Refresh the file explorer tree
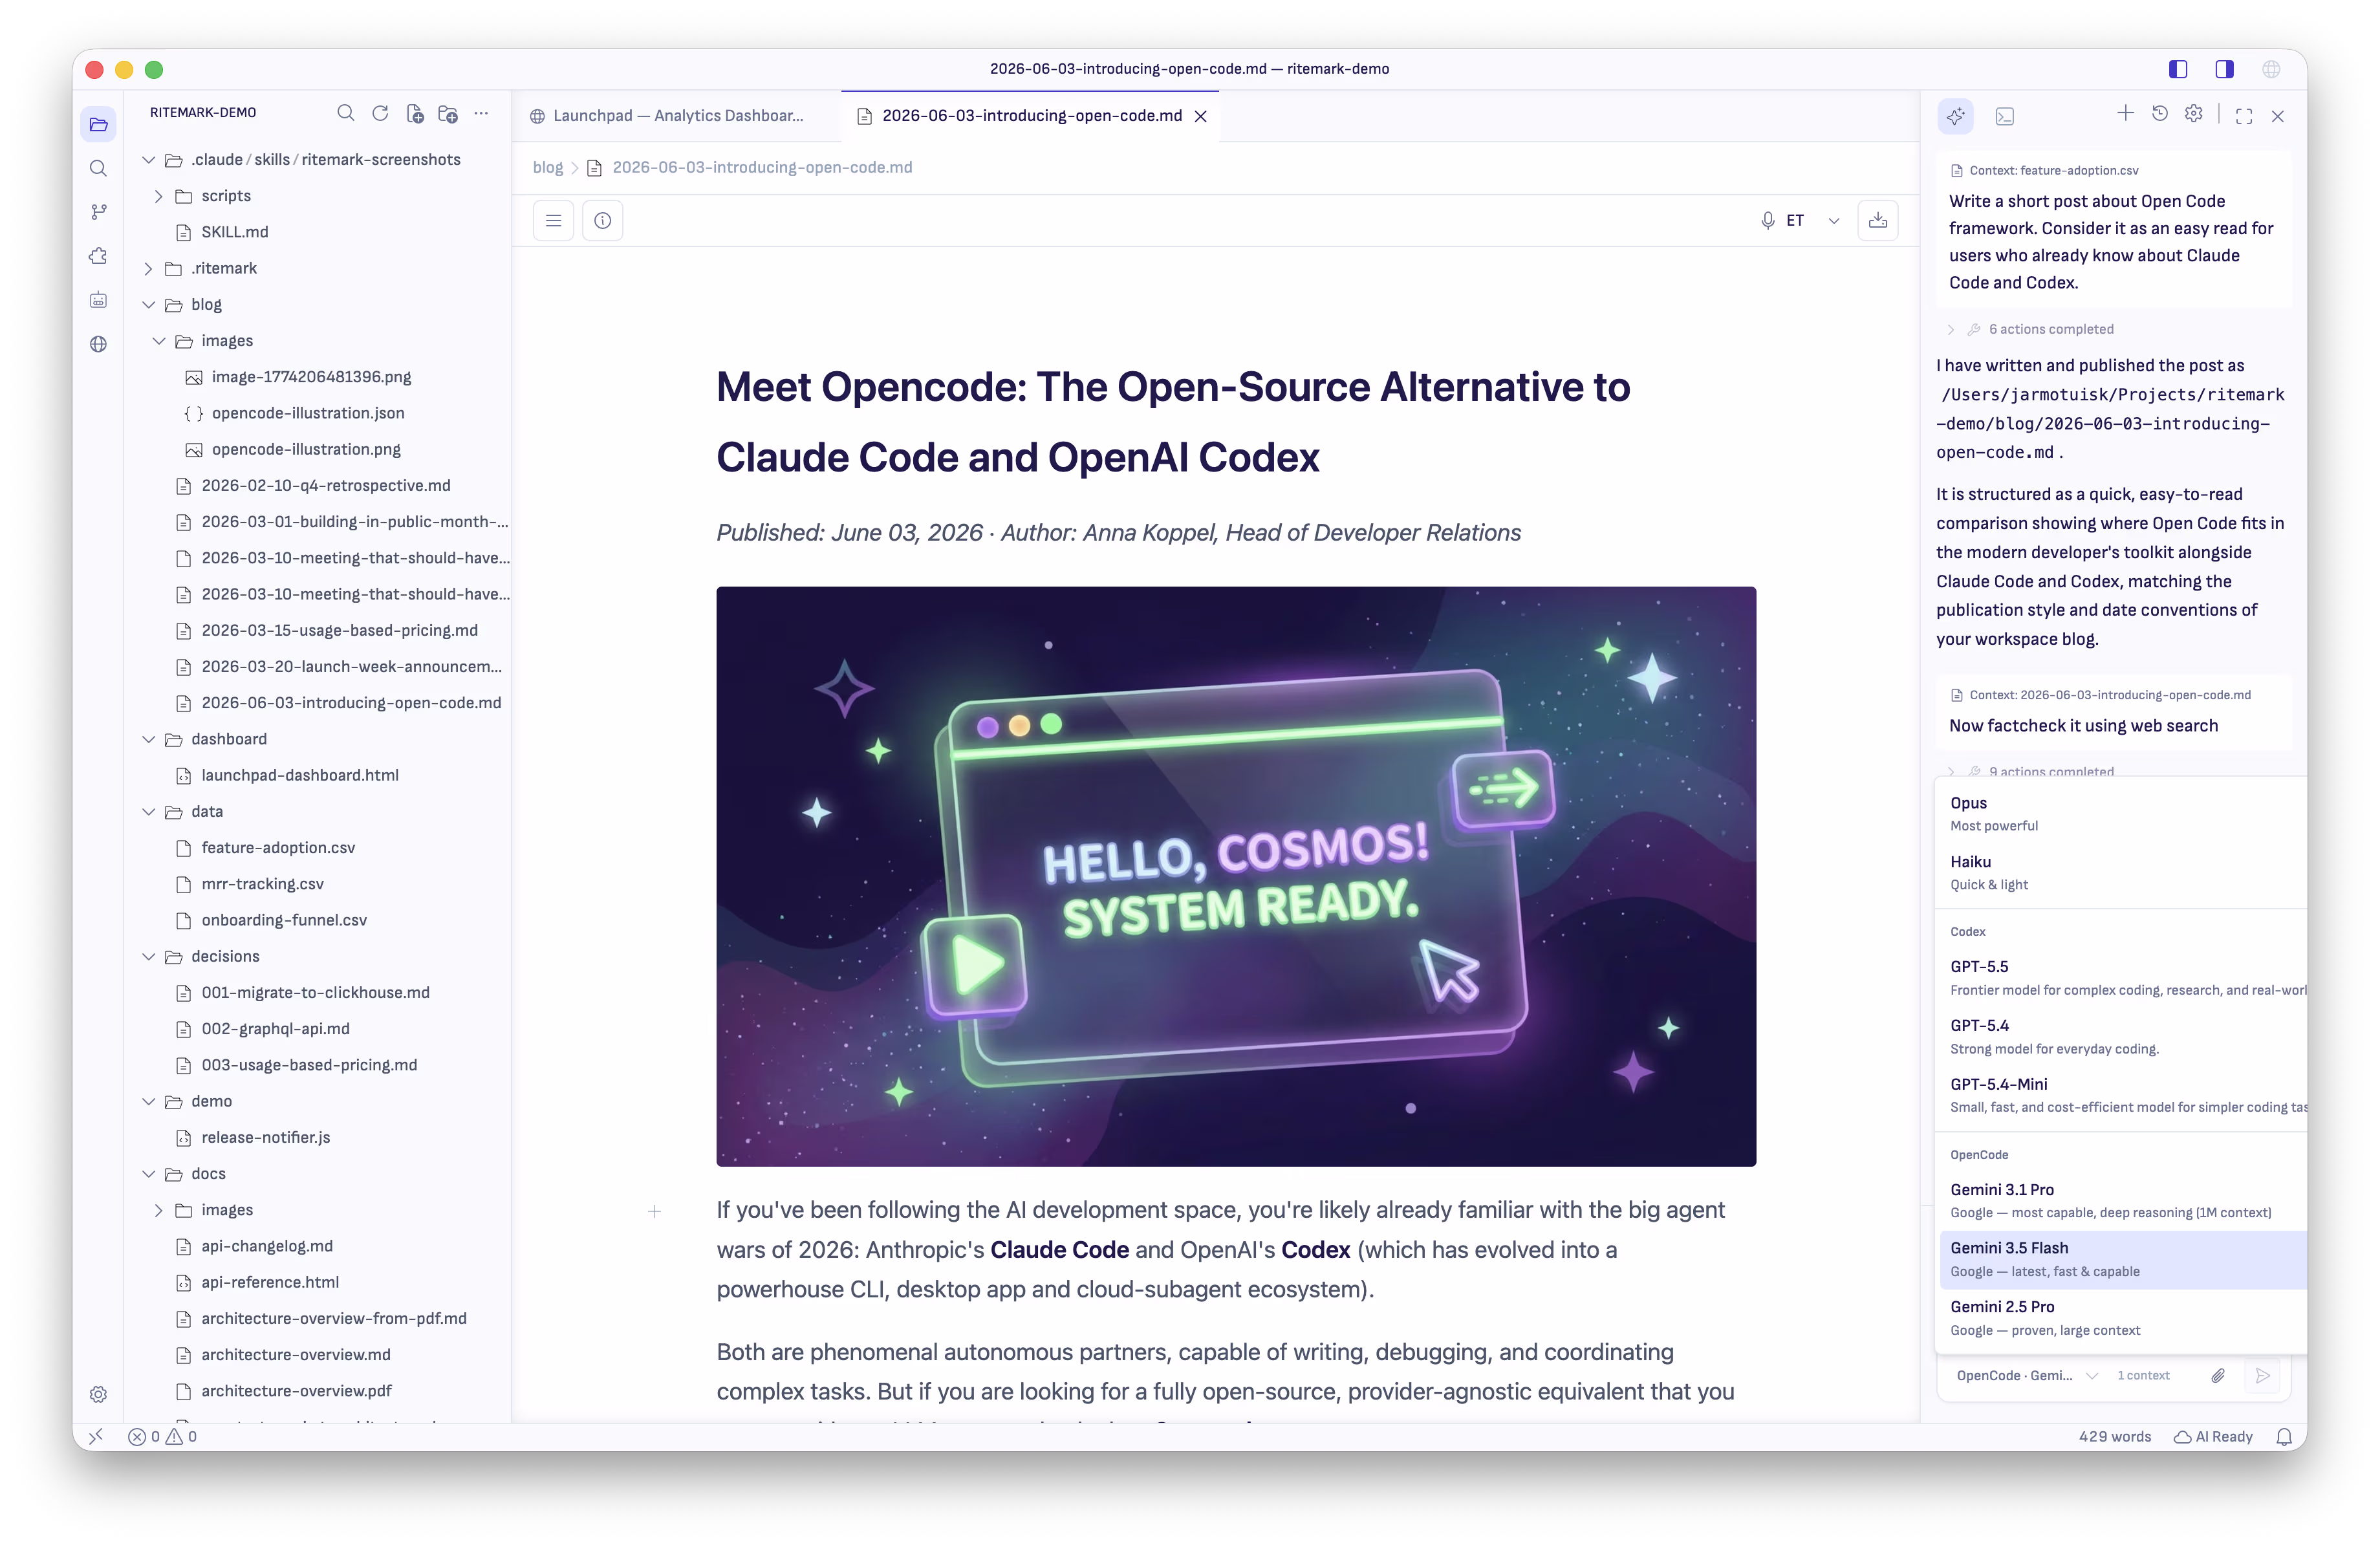 [x=380, y=113]
